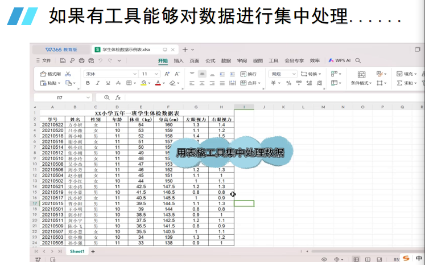Click the Save icon in quick access toolbar
Viewport: 425px width, 265px height.
click(63, 60)
